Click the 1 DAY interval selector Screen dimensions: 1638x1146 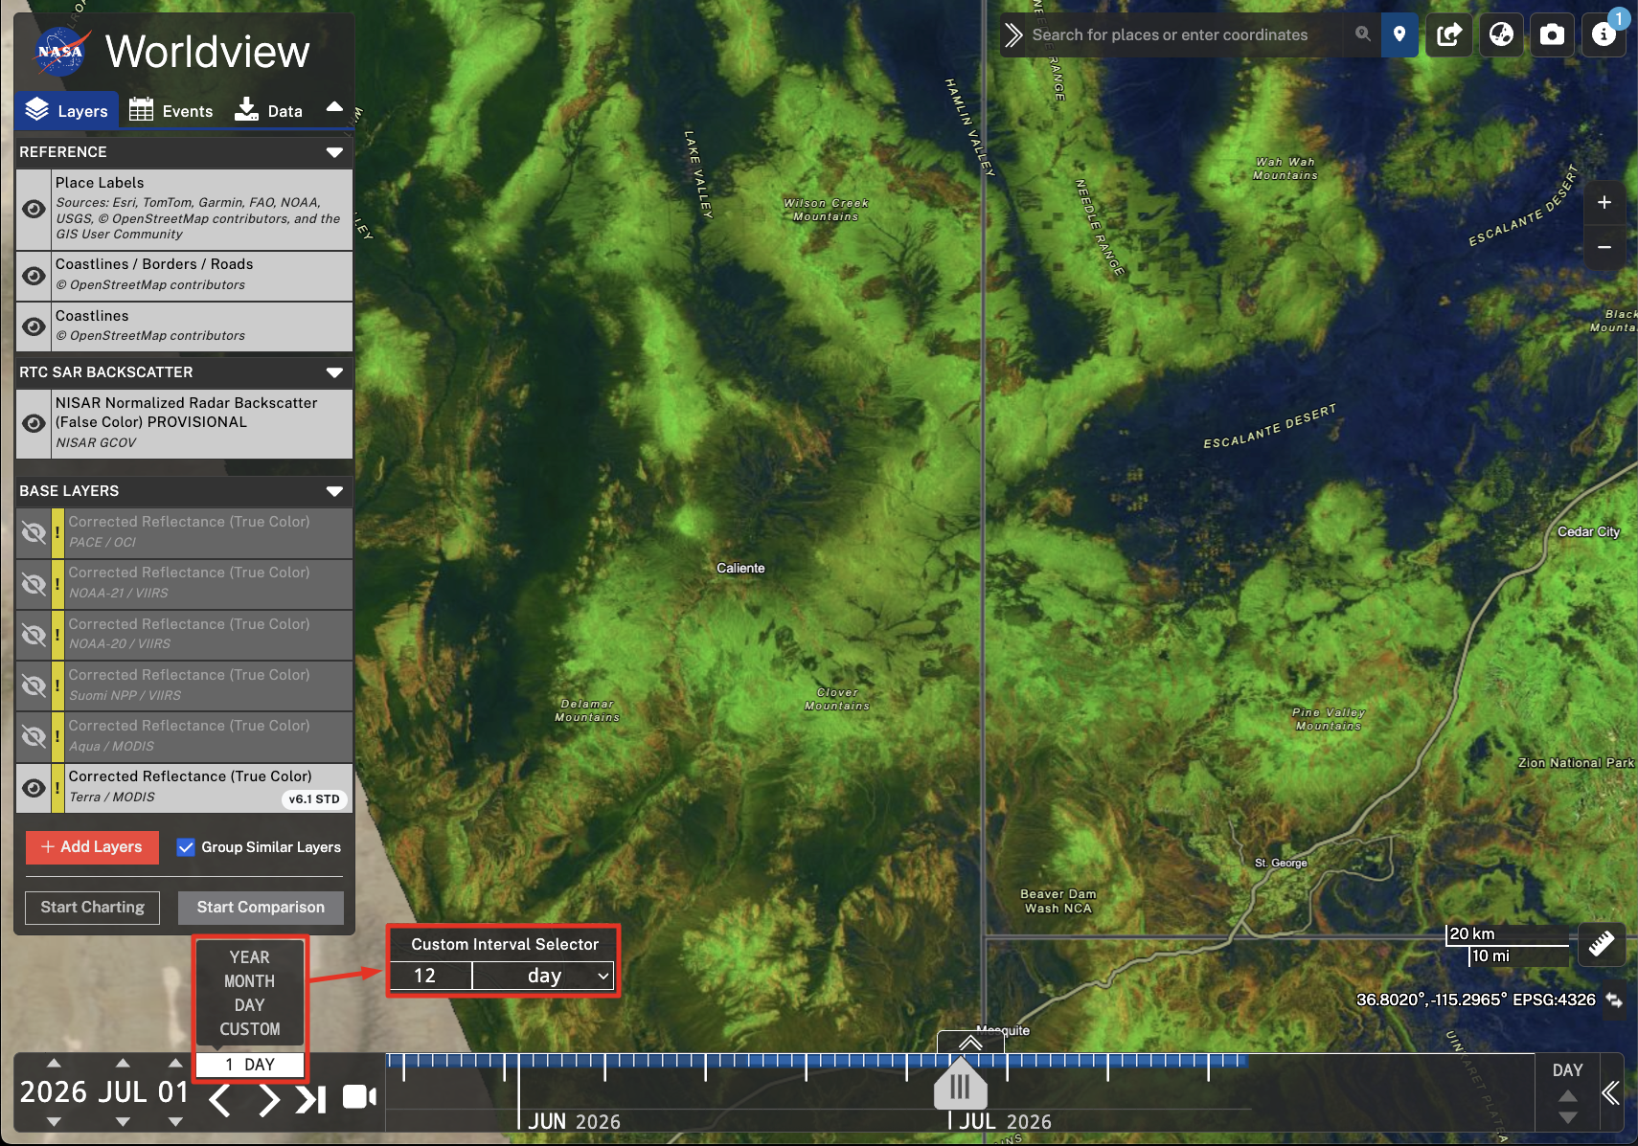tap(250, 1065)
